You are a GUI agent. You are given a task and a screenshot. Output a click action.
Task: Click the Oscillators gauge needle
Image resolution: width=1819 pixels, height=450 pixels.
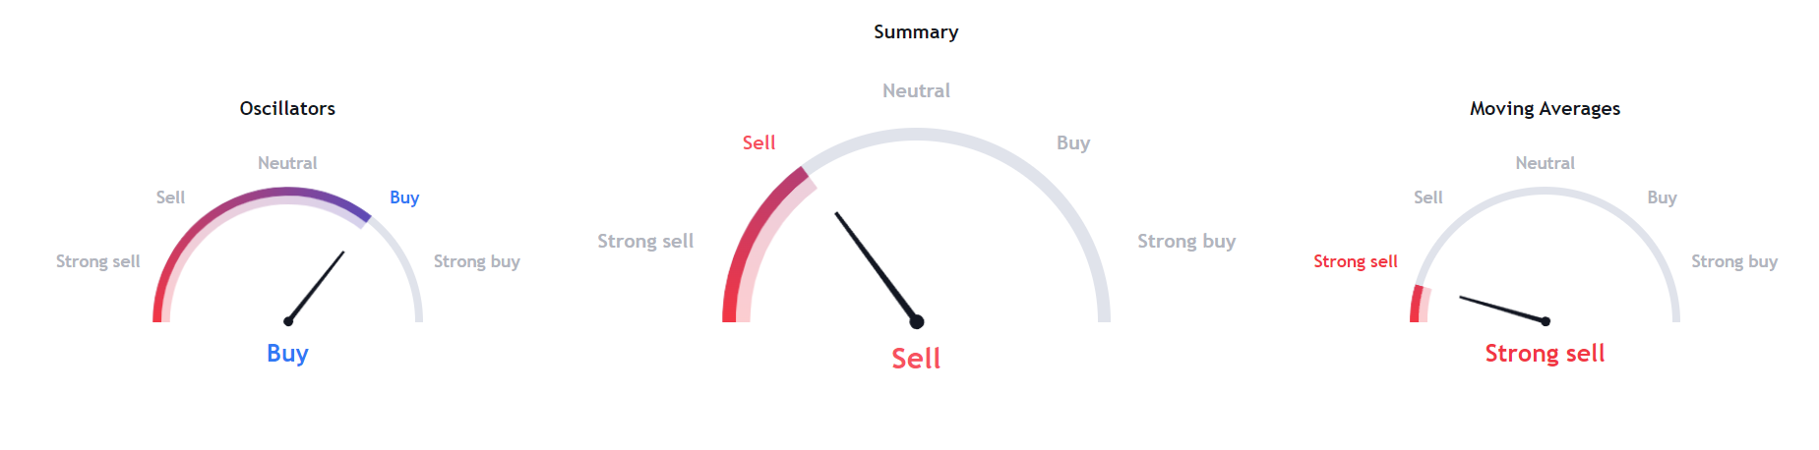coord(316,286)
